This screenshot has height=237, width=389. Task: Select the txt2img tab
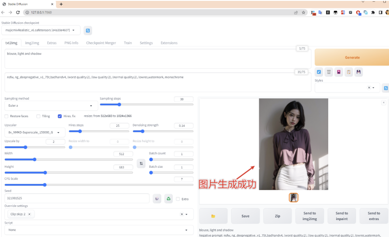tap(12, 43)
